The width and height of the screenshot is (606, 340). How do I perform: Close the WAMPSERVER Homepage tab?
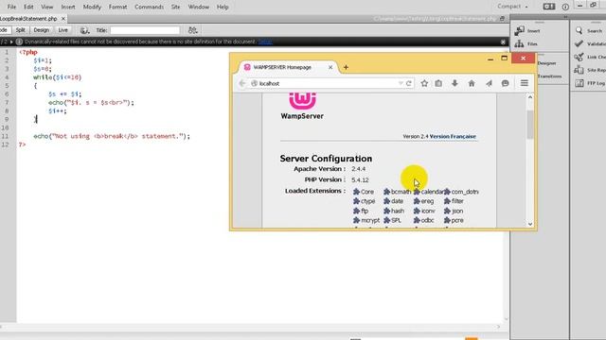(x=330, y=67)
